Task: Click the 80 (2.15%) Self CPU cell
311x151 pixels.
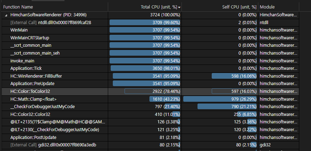Action: 220,145
